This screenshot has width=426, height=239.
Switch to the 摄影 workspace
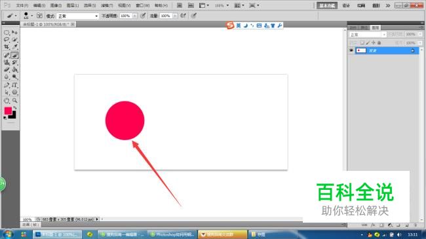pyautogui.click(x=376, y=5)
